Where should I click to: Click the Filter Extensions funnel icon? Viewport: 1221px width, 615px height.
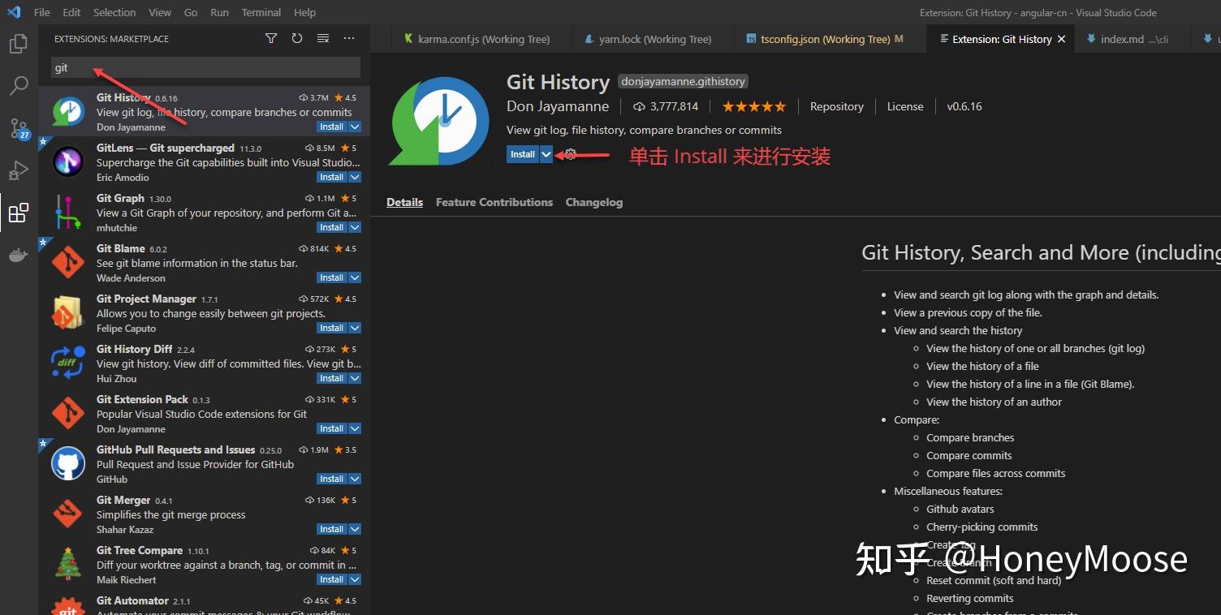pyautogui.click(x=271, y=38)
